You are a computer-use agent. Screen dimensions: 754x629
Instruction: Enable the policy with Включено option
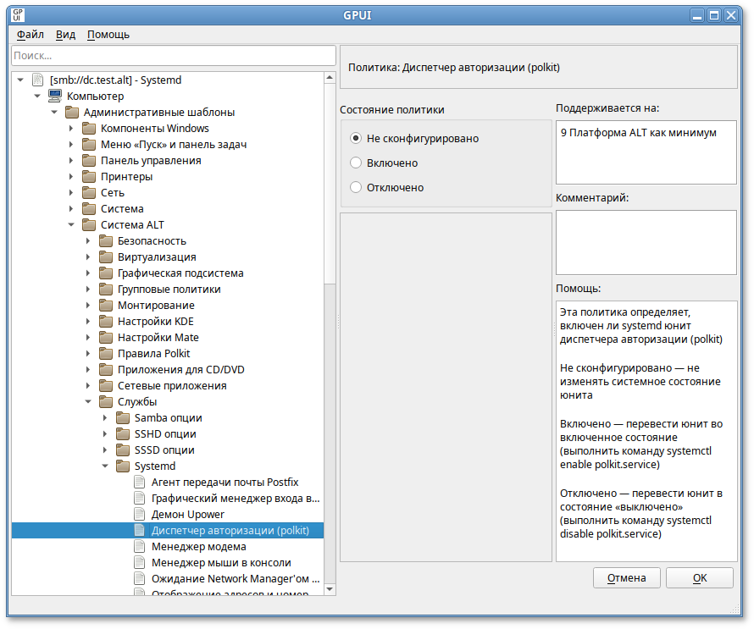point(356,163)
